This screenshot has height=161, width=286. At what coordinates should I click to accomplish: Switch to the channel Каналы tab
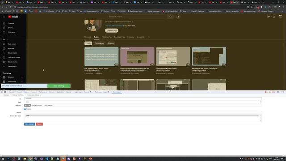click(x=130, y=37)
